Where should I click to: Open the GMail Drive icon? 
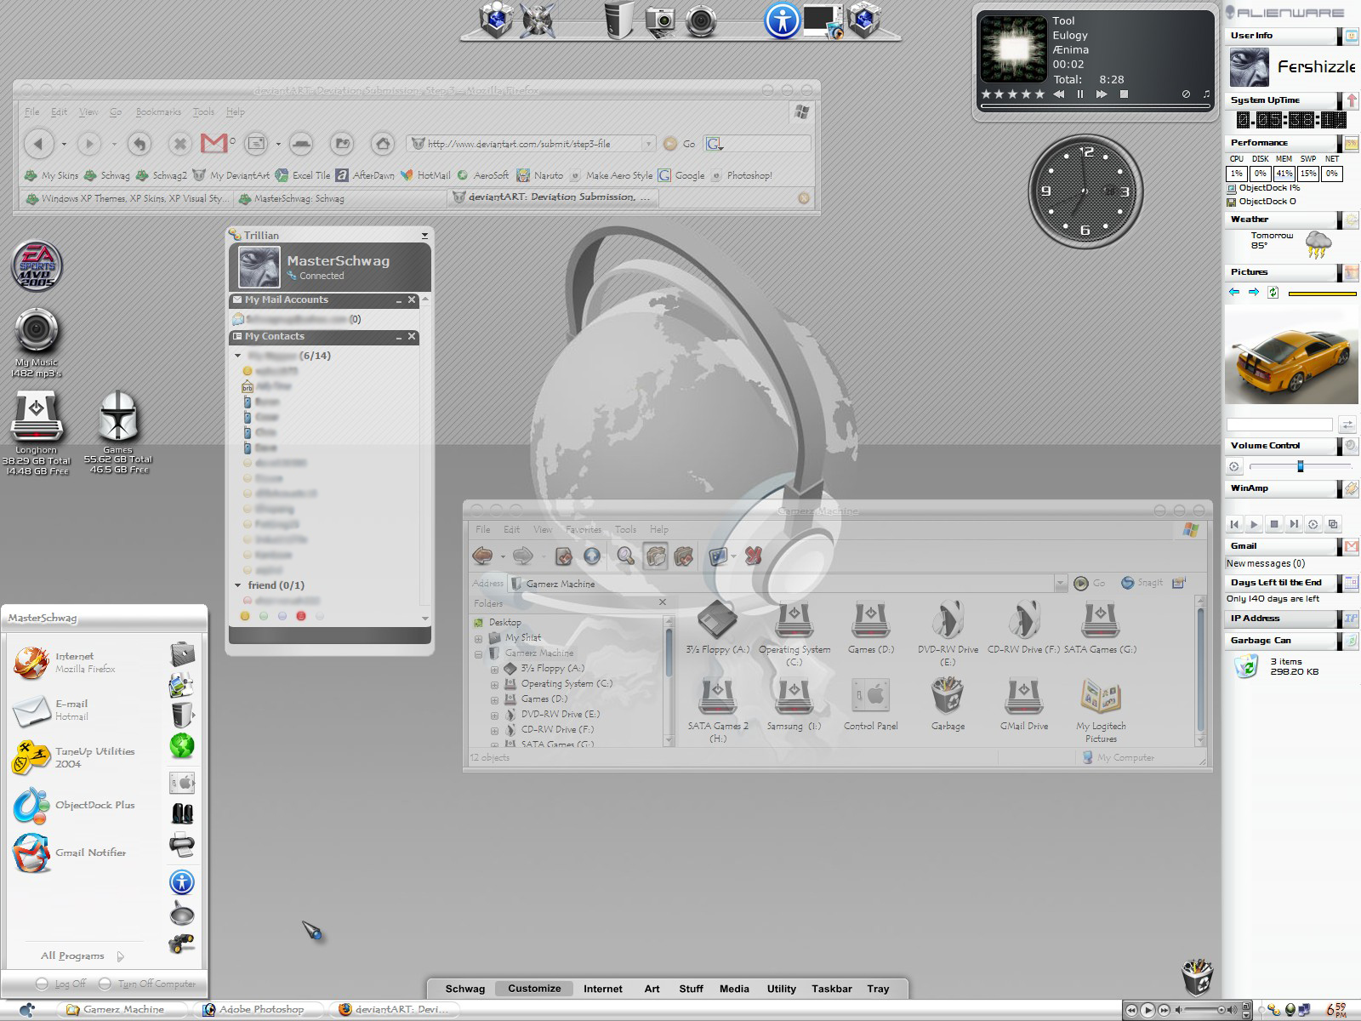(1023, 697)
